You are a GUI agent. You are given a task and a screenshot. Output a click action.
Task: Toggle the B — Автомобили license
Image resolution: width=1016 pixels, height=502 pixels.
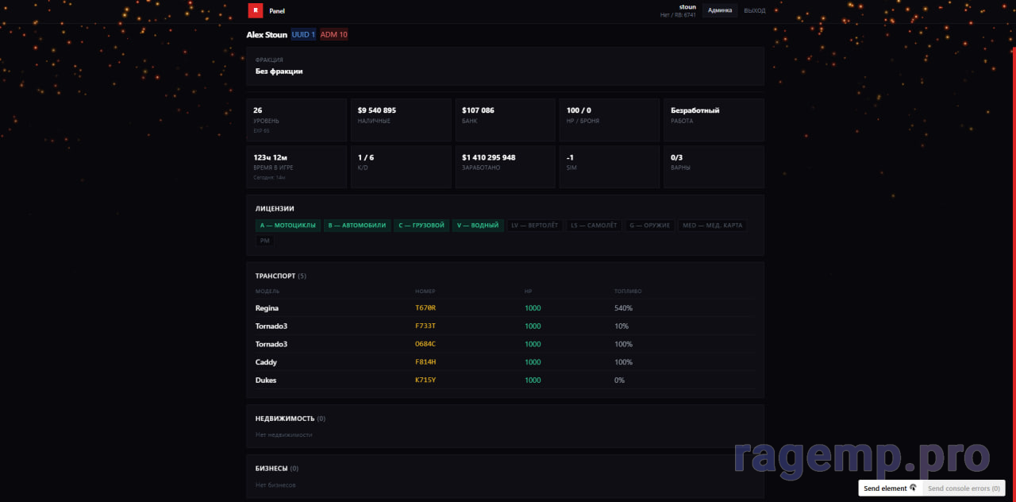(x=356, y=226)
